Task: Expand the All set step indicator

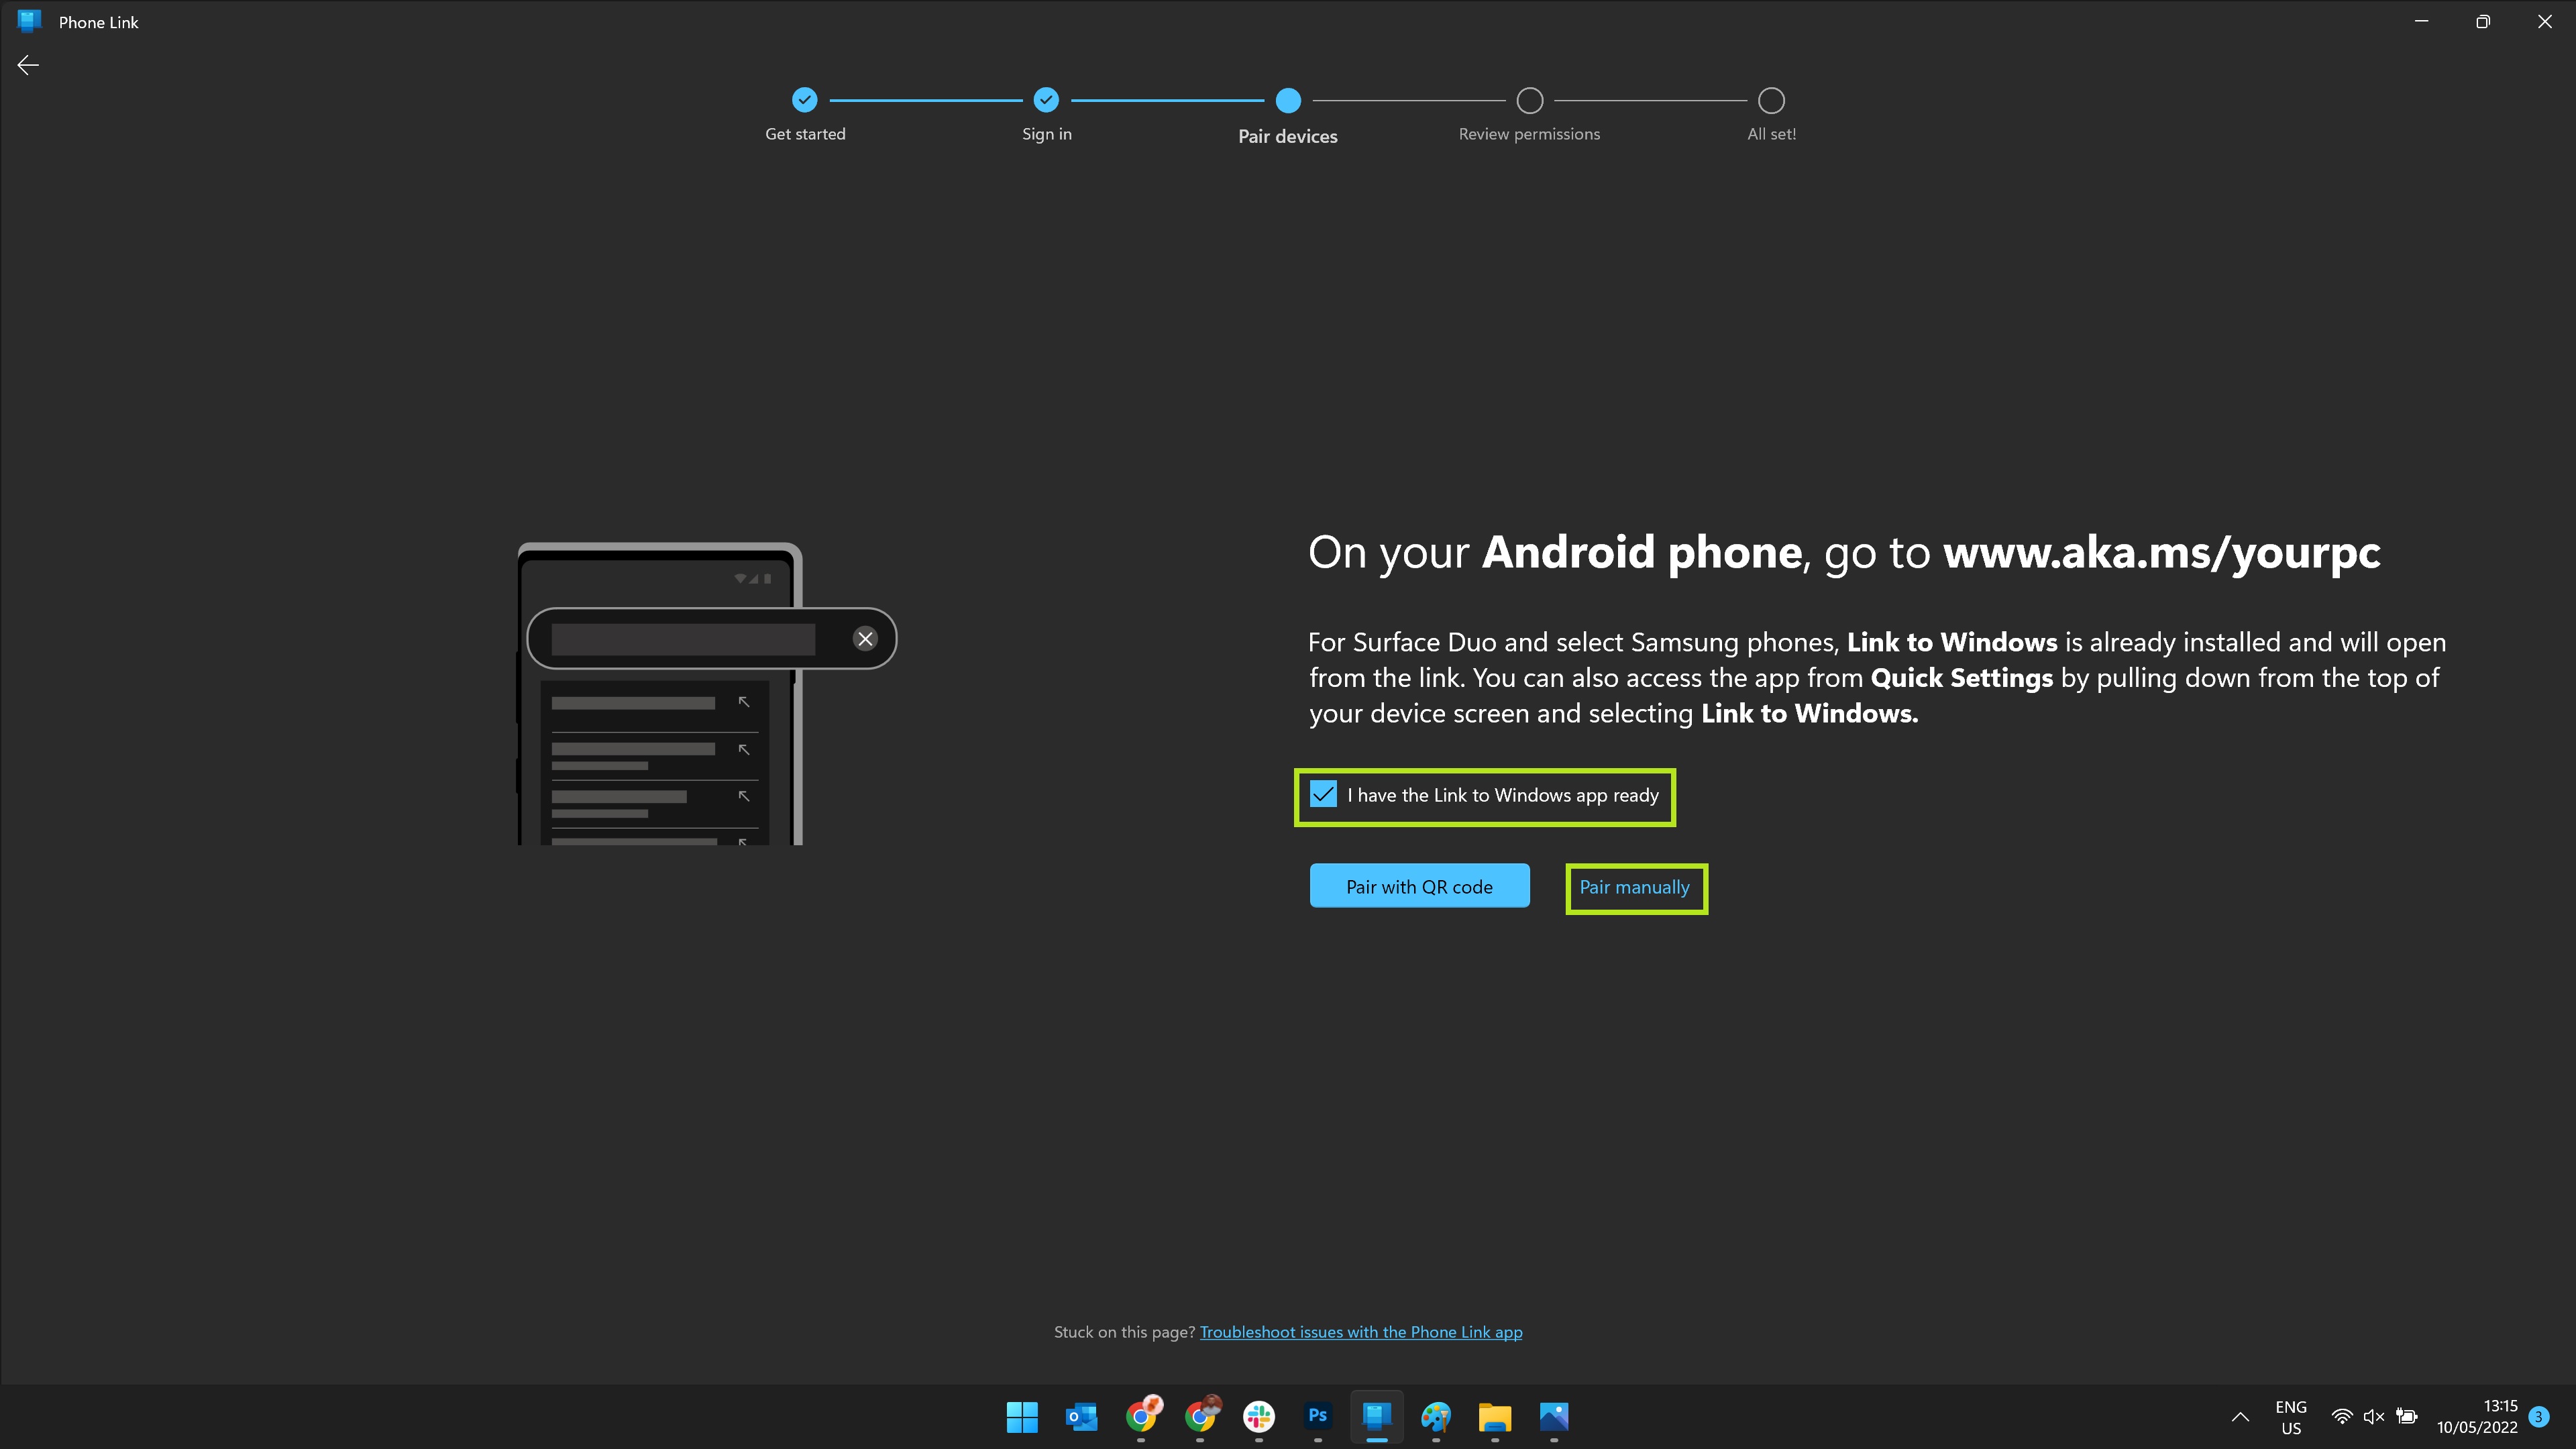Action: 1769,101
